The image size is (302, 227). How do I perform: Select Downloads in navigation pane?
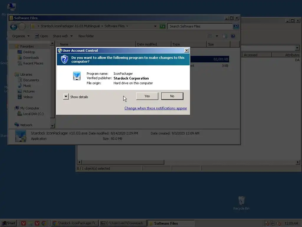coord(31,58)
